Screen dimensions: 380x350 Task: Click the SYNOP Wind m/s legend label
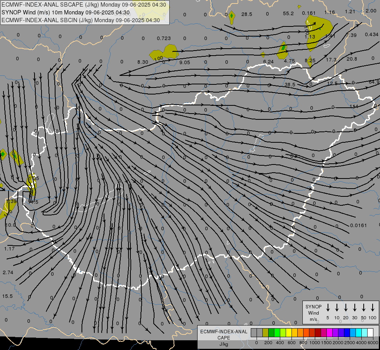[x=313, y=313]
